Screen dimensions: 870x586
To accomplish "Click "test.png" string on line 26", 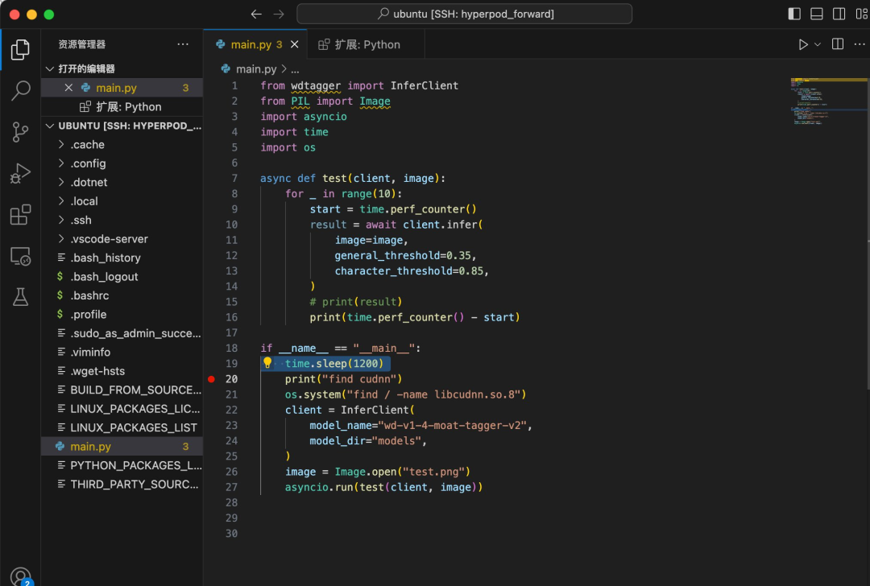I will point(433,472).
